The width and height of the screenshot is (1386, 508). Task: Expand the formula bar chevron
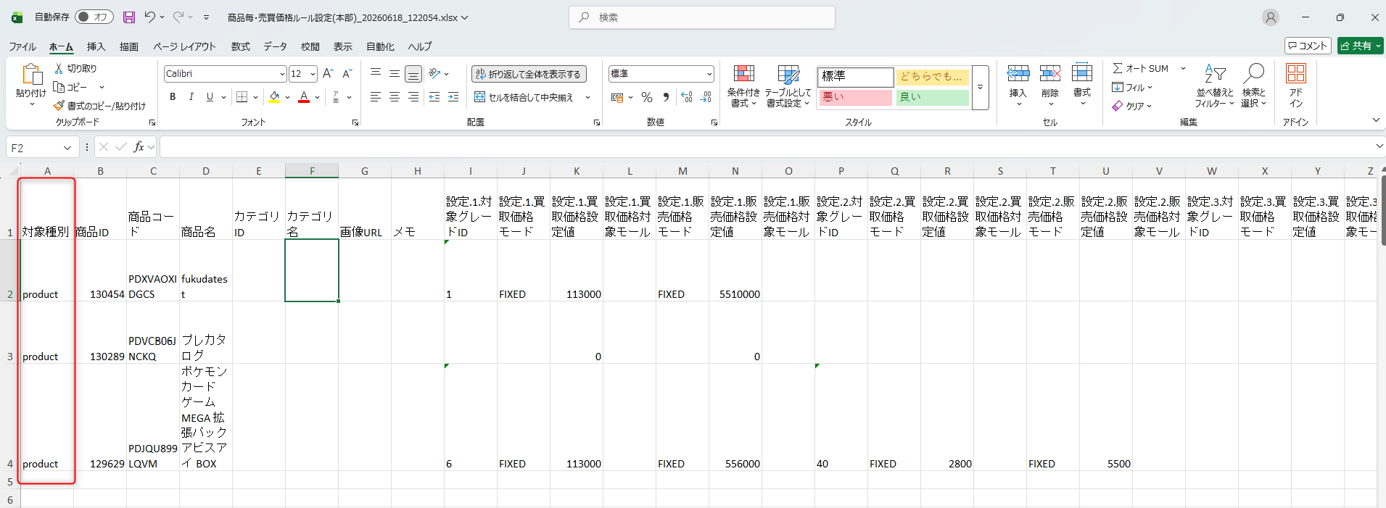[1379, 146]
